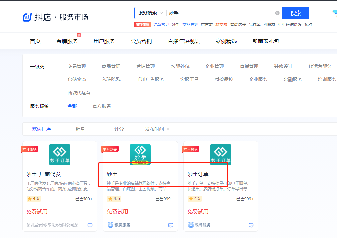Click the 新 badge on 金牌服务

point(79,35)
